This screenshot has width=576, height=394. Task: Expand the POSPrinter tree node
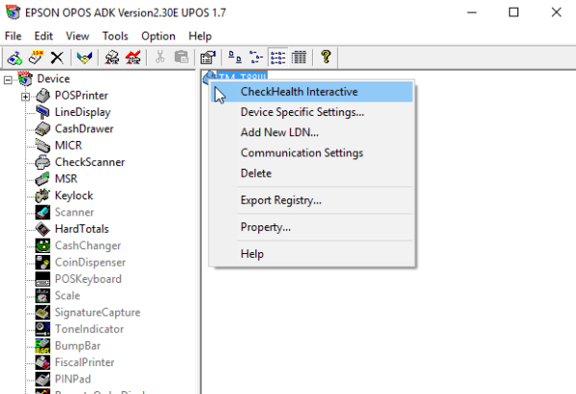[x=26, y=96]
